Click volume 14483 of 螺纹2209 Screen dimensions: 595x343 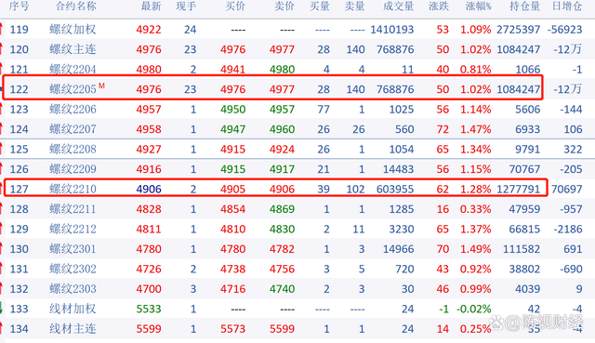398,169
